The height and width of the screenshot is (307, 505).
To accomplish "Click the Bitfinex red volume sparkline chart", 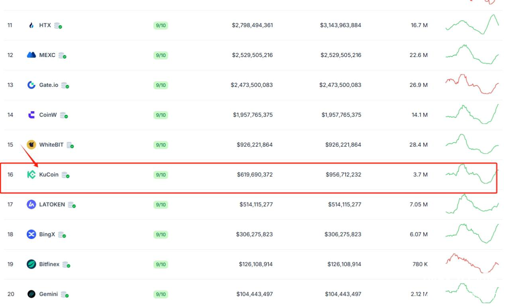I will 472,263.
